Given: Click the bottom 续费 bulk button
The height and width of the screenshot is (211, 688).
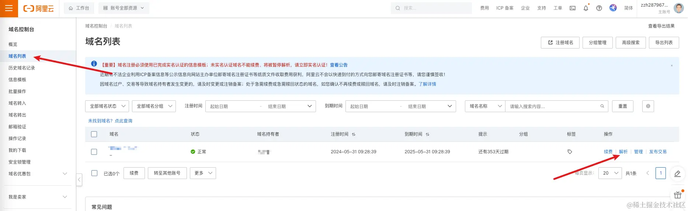Looking at the screenshot, I should point(134,173).
